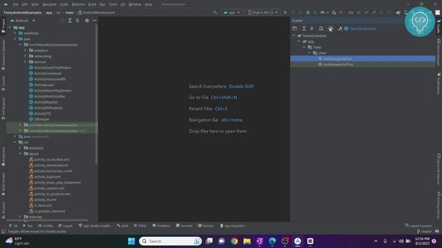This screenshot has height=248, width=442.
Task: Click the Git push arrow icon
Action: coord(374,12)
